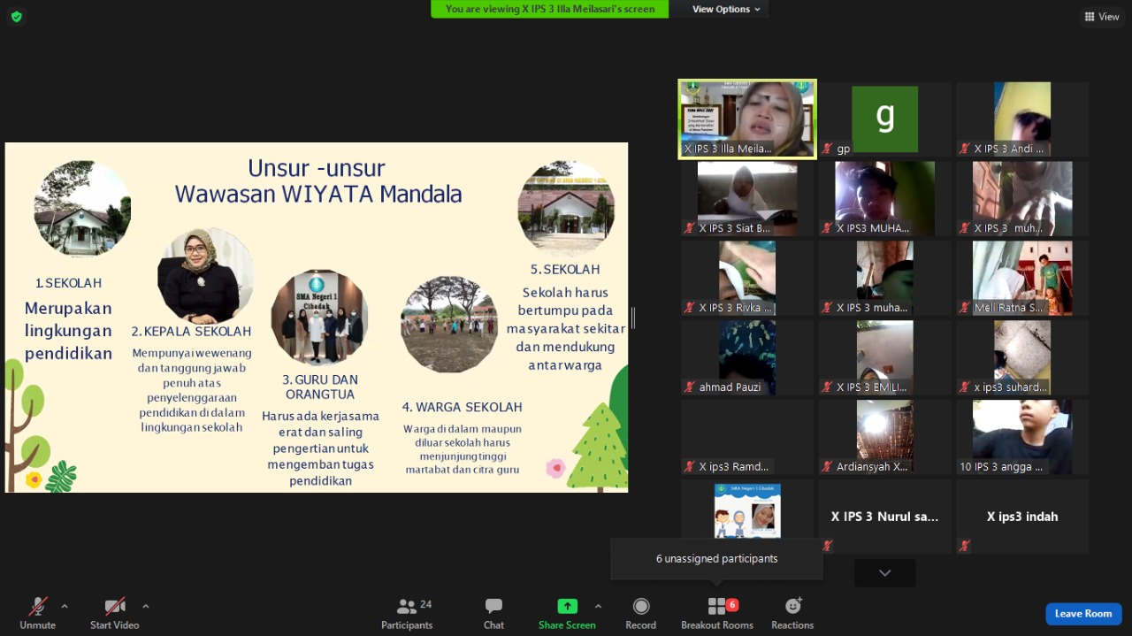1132x636 pixels.
Task: Start recording with the Record button
Action: click(x=641, y=613)
